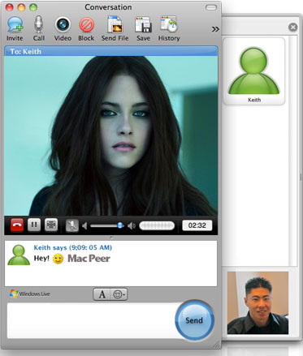
Task: Toggle full screen video mode
Action: (51, 225)
